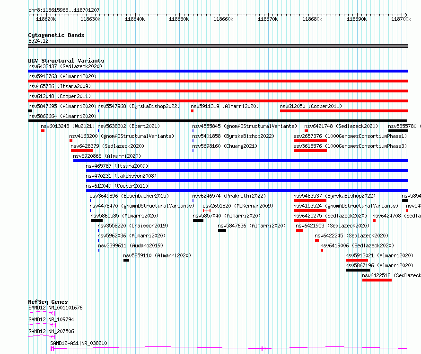Open the nsv5862664 (Almarri2020) variant label
Image resolution: width=421 pixels, height=354 pixels.
pos(62,116)
